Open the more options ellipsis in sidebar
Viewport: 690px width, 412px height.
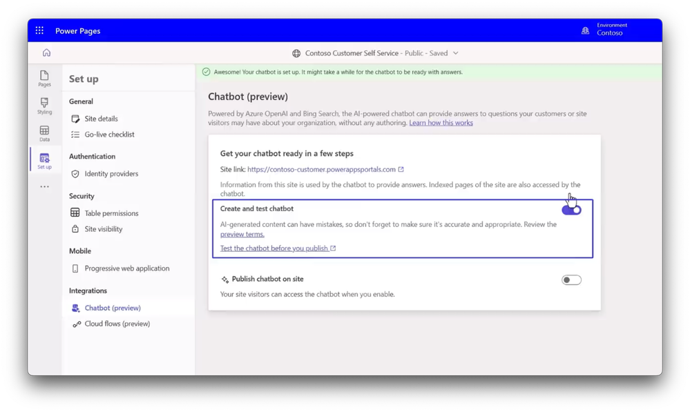coord(44,186)
